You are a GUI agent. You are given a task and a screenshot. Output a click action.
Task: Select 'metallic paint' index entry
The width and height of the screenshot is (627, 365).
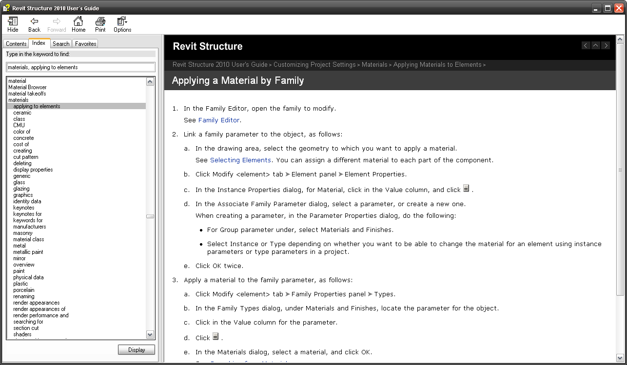[x=28, y=252]
